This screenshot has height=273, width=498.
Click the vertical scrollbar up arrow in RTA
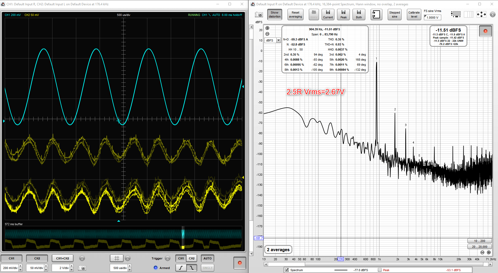(x=251, y=27)
